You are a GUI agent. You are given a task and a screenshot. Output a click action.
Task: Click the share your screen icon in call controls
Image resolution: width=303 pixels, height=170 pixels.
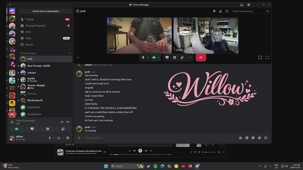click(x=167, y=57)
